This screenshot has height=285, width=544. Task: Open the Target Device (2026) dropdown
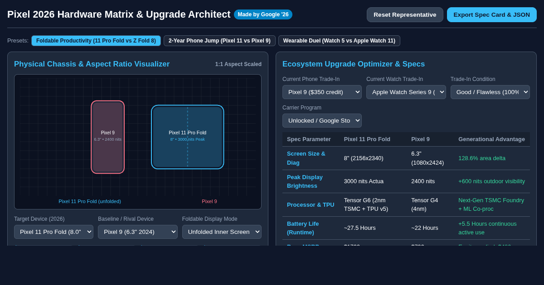pyautogui.click(x=53, y=232)
